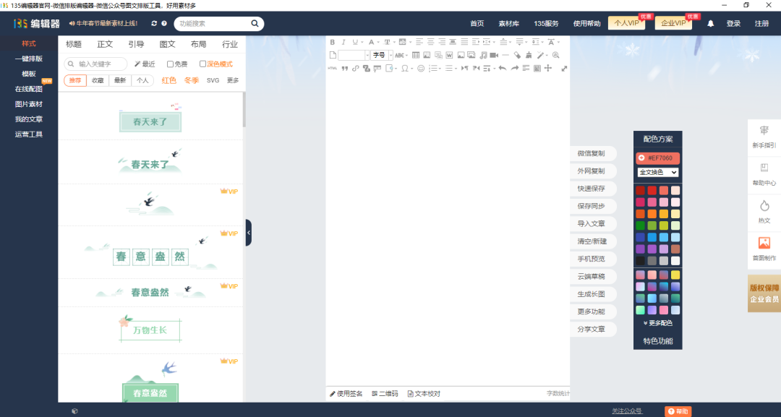Expand 更多 filter options

pyautogui.click(x=233, y=80)
